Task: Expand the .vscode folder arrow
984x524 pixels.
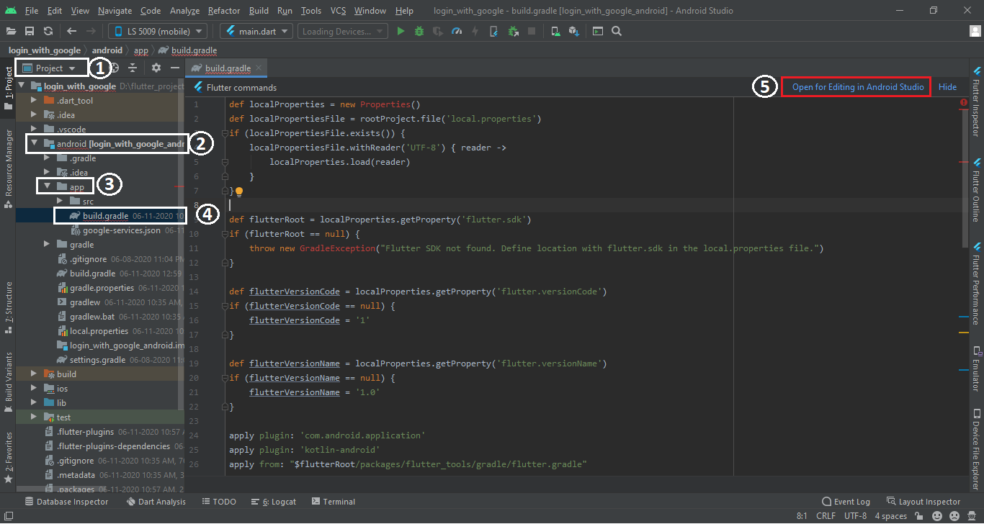Action: tap(34, 130)
